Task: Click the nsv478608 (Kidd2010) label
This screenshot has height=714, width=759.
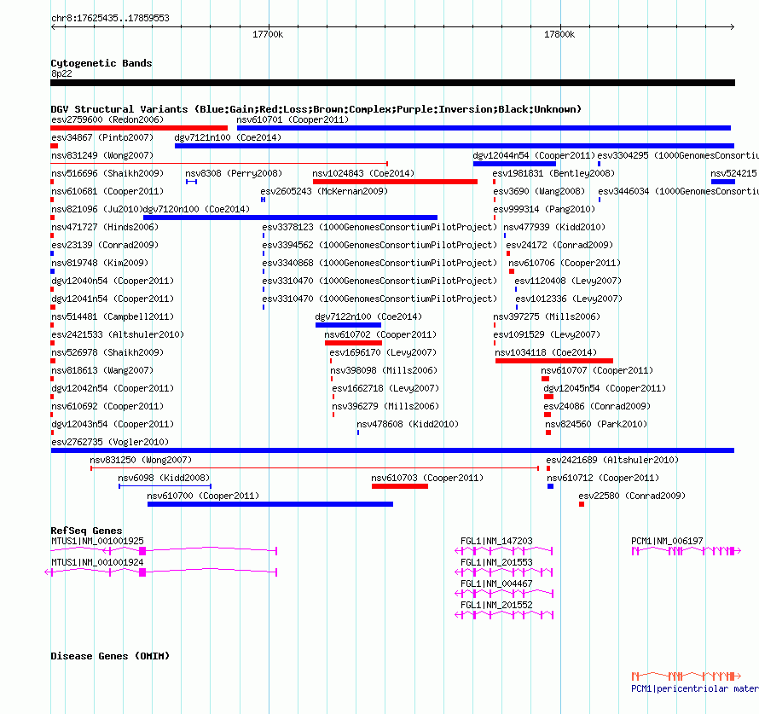Action: 408,424
